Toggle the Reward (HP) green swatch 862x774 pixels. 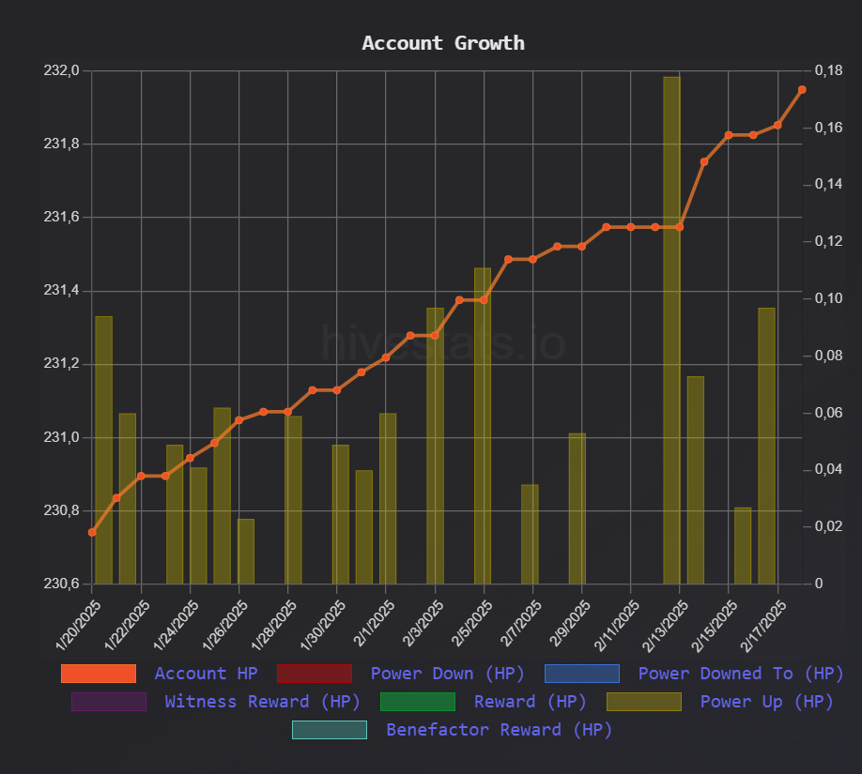[418, 702]
